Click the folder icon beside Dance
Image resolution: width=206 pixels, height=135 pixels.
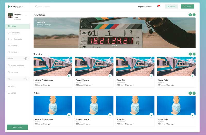point(9,93)
